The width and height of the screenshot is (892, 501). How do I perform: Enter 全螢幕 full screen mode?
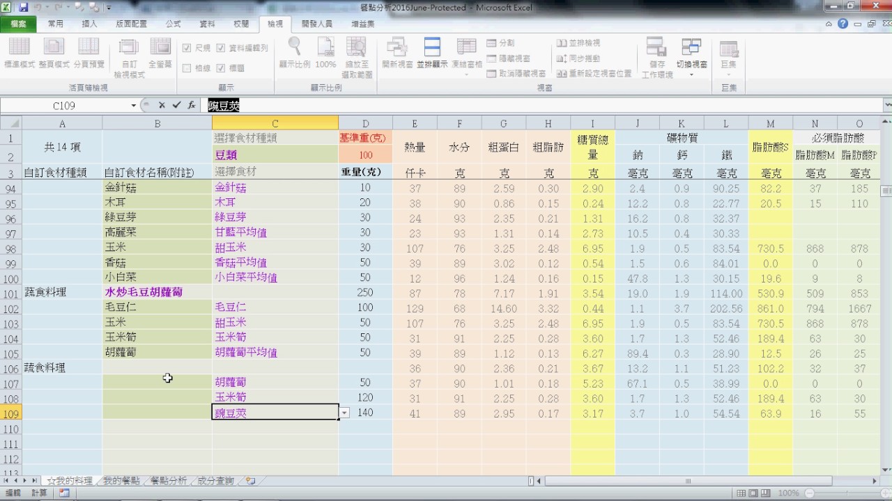[x=160, y=53]
